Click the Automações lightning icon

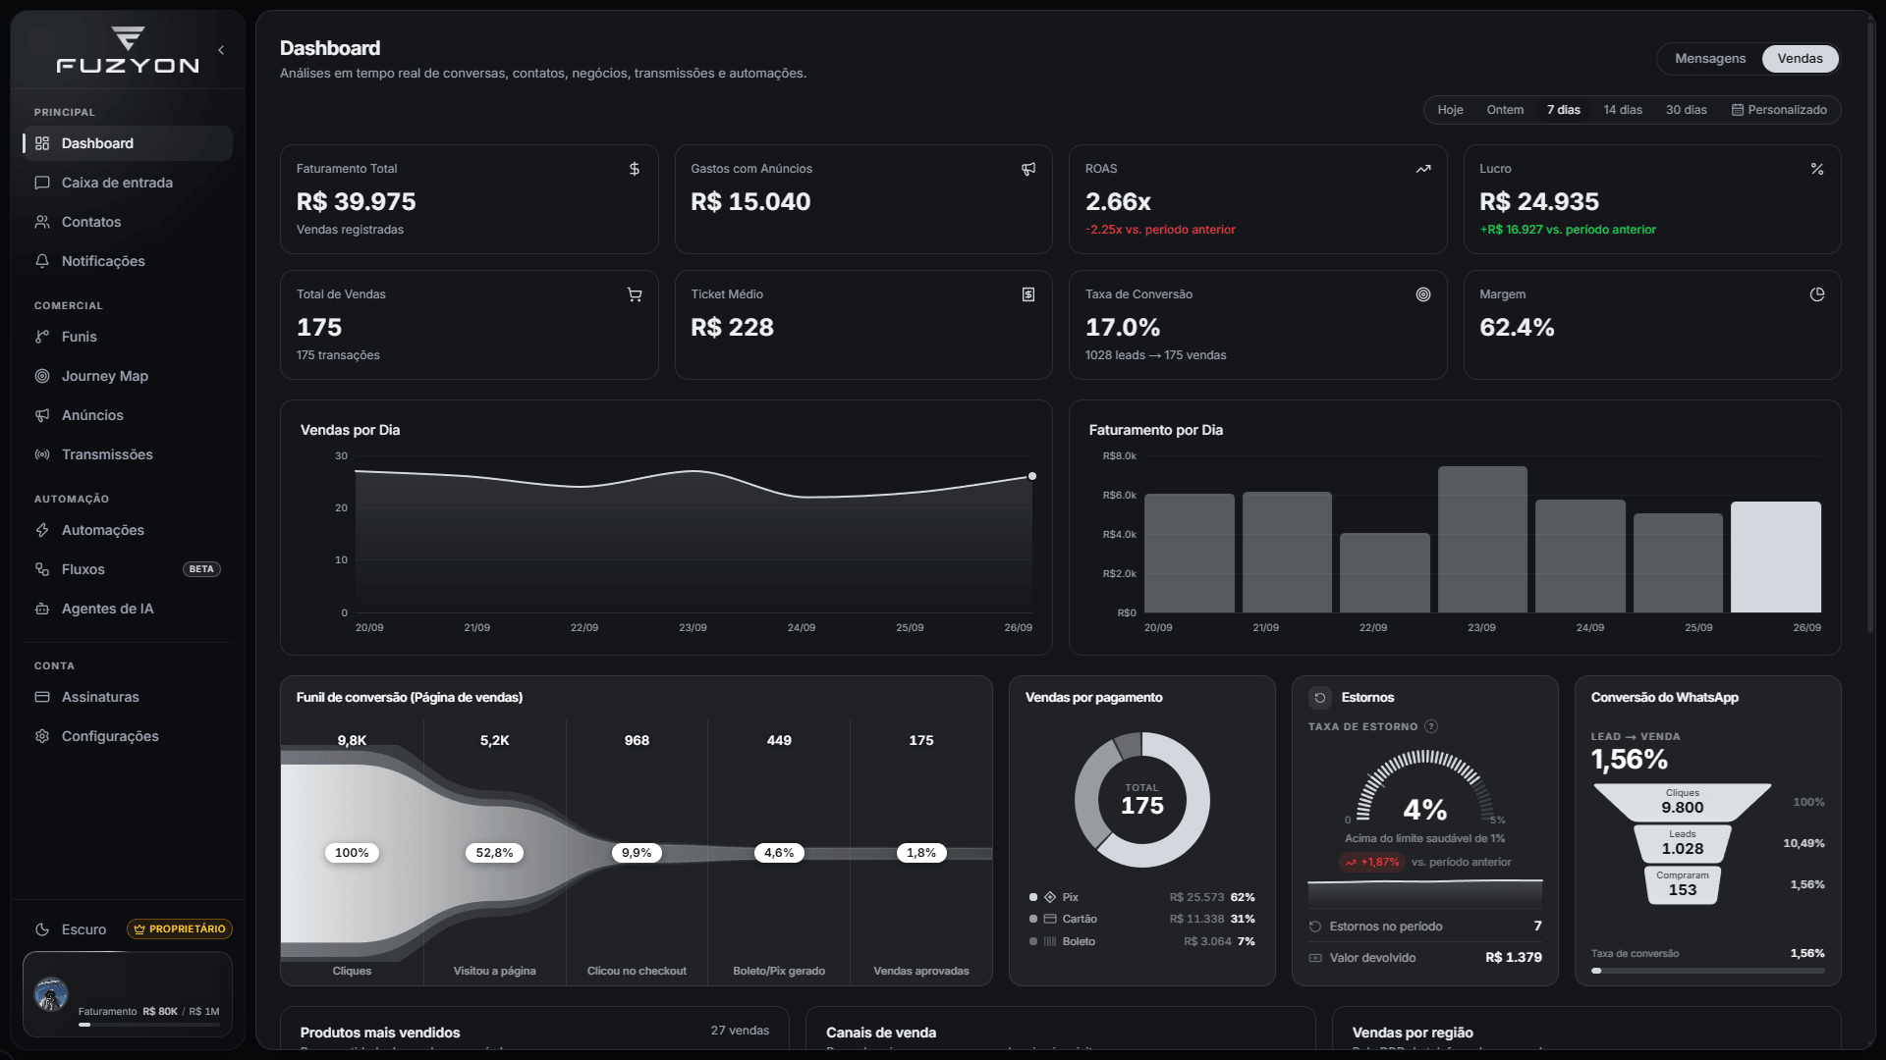[x=42, y=530]
